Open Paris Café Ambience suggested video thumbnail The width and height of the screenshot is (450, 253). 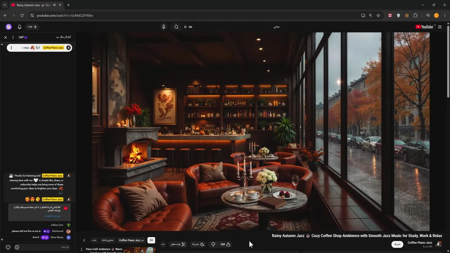(140, 250)
